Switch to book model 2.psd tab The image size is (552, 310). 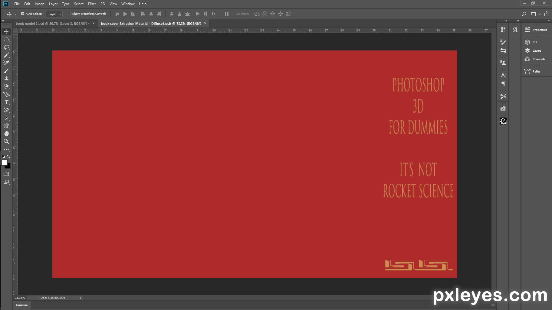coord(52,23)
